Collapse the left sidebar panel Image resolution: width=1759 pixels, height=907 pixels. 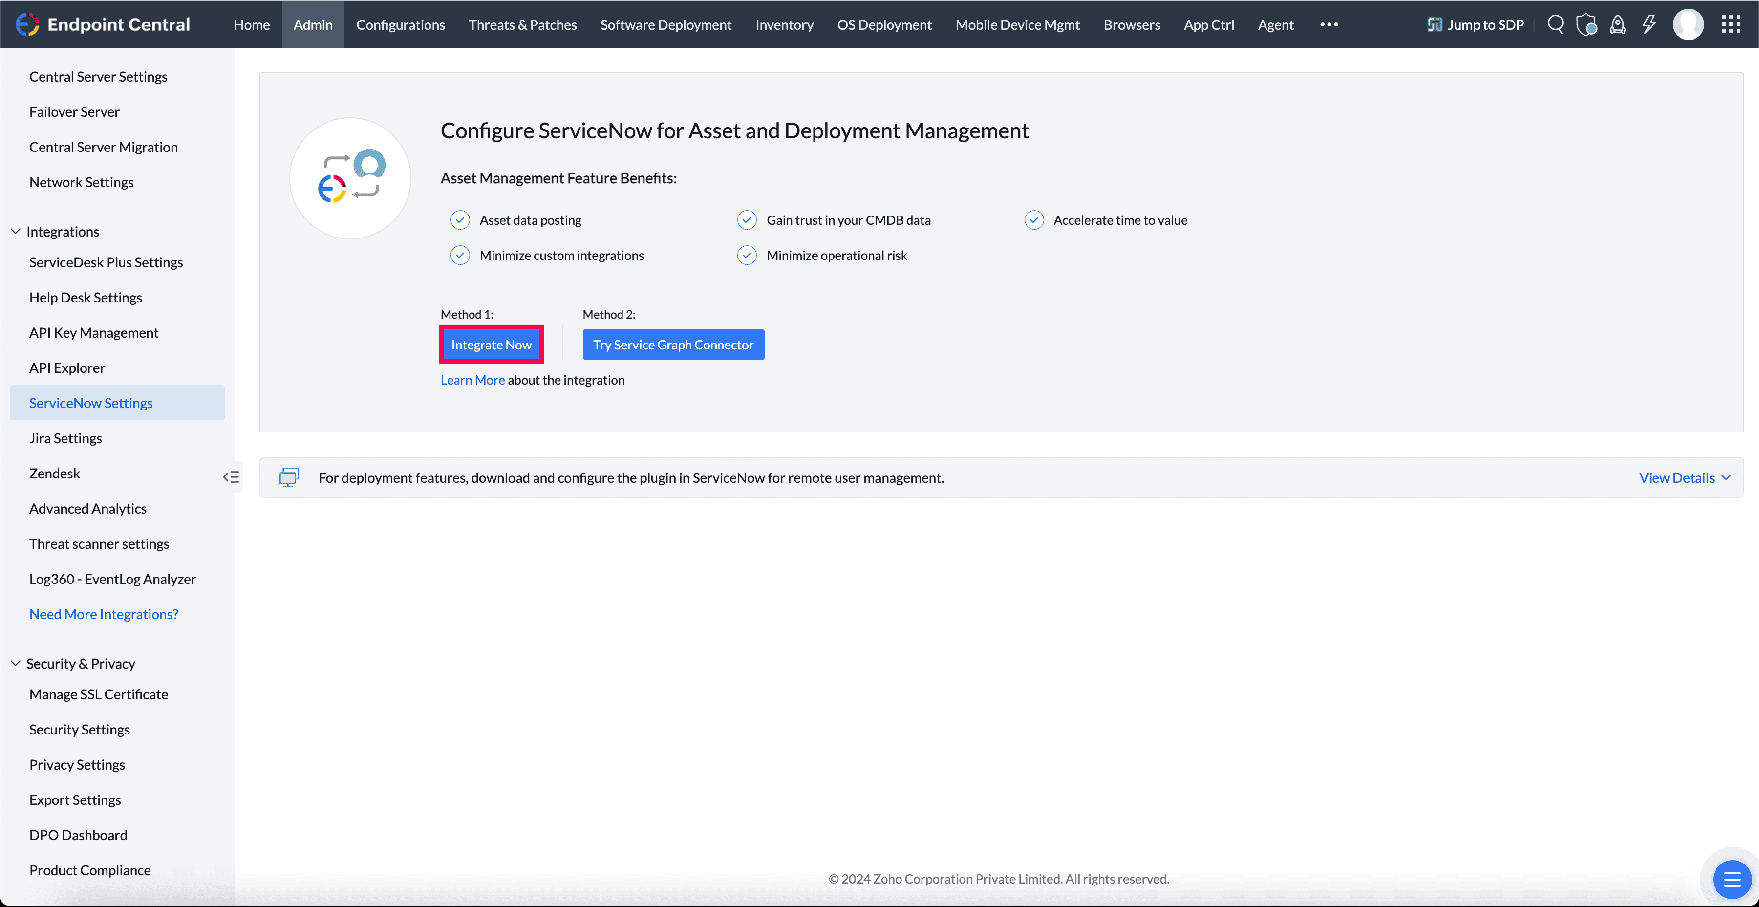pyautogui.click(x=230, y=476)
